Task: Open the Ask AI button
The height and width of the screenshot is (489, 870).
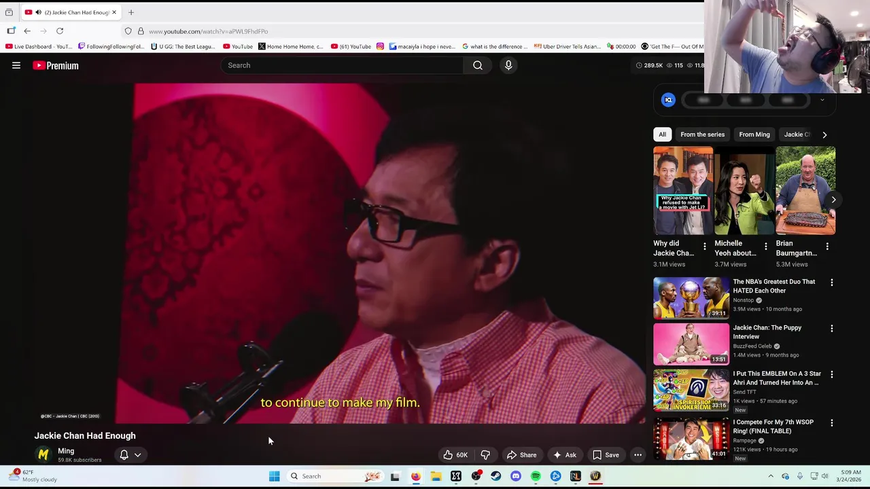Action: 564,455
